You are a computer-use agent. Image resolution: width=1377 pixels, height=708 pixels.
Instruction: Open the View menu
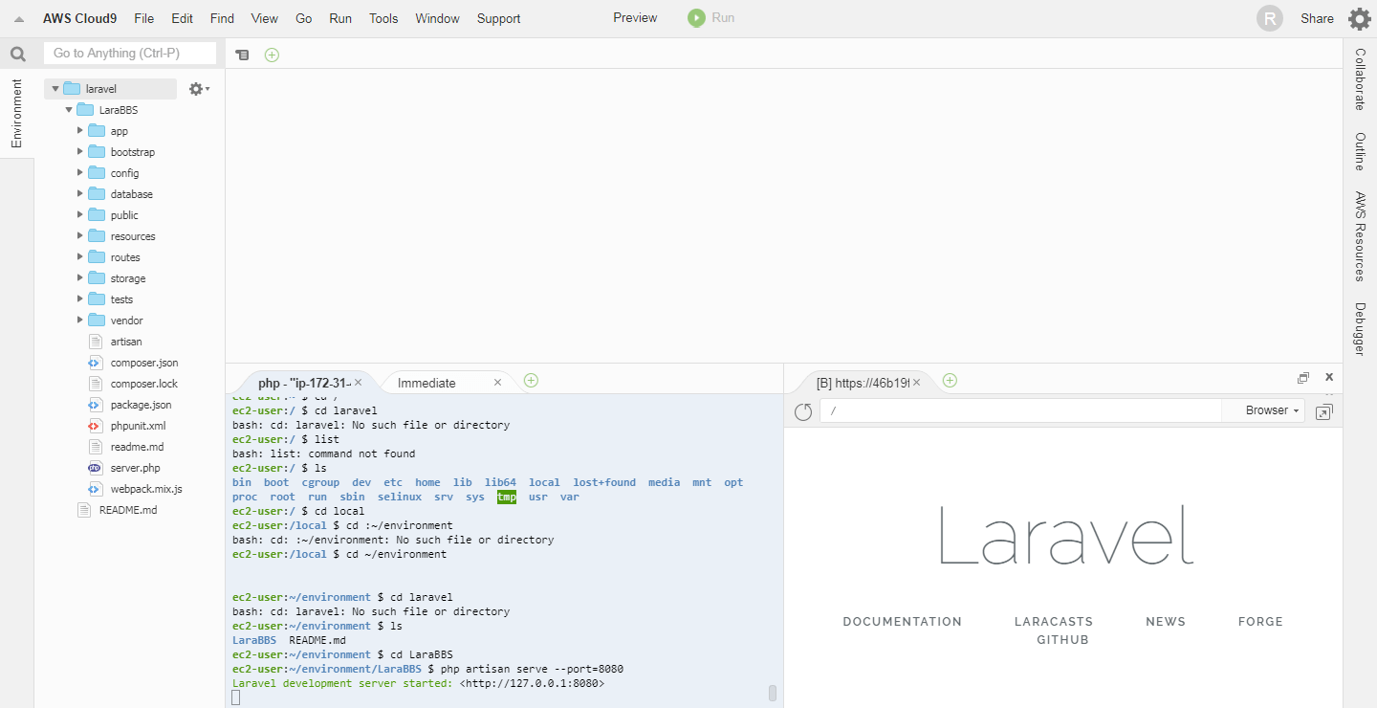point(264,18)
